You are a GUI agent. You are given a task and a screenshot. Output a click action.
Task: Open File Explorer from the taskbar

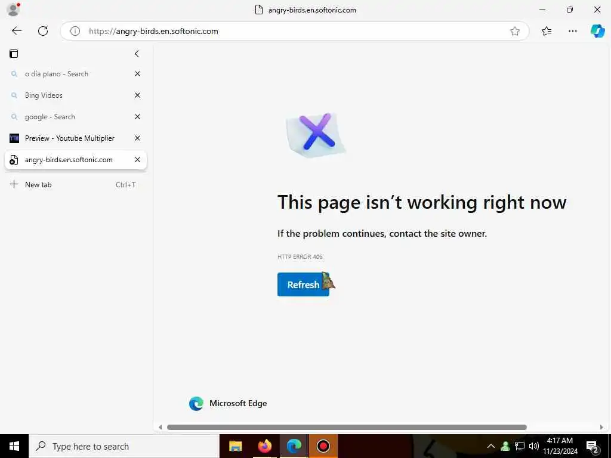(235, 446)
